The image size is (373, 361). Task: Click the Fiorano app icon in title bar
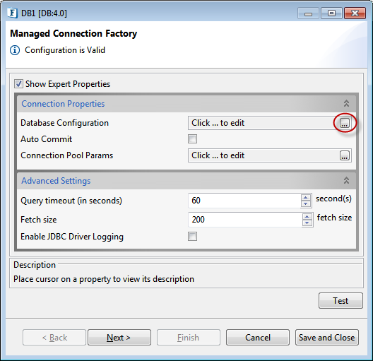point(12,13)
